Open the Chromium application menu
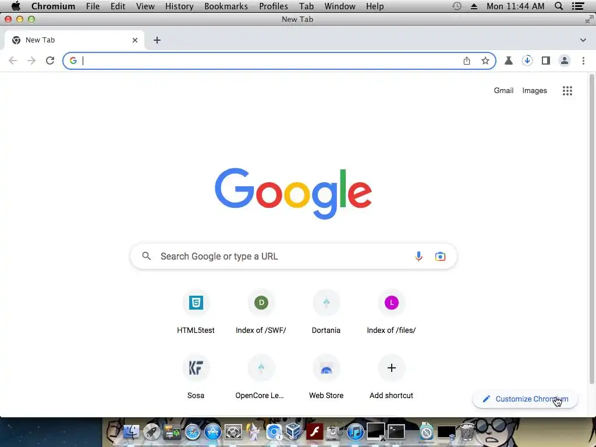Image resolution: width=596 pixels, height=447 pixels. (x=53, y=6)
